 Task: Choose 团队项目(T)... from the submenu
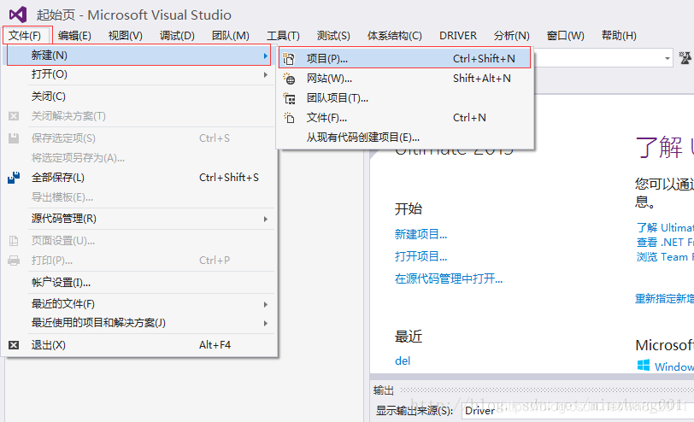404,98
